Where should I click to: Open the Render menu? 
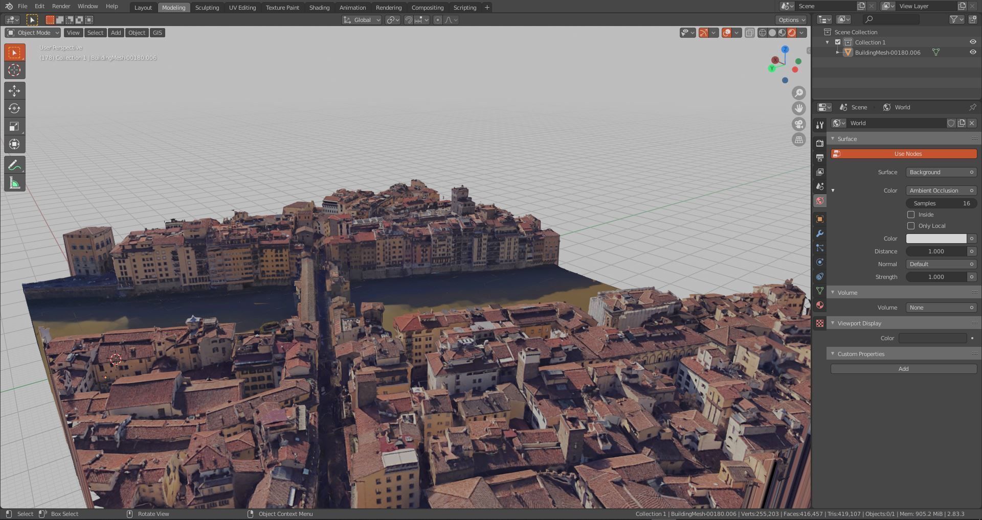pos(61,6)
